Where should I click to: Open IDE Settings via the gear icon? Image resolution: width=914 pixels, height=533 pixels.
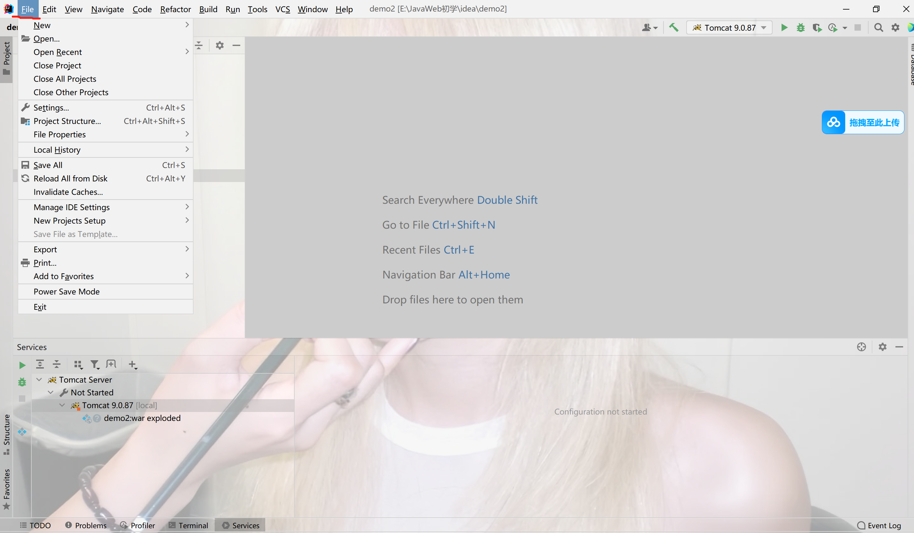pos(895,27)
